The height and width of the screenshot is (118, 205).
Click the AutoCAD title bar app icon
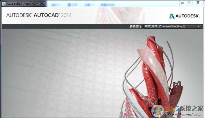4,4
